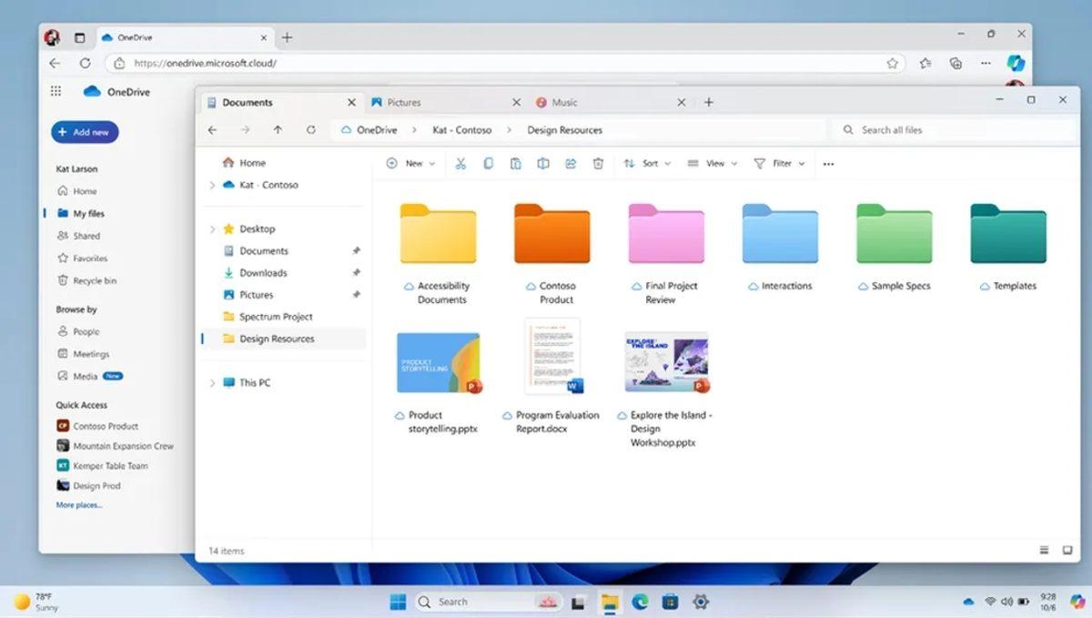Open the More places link in Quick Access
The width and height of the screenshot is (1092, 618).
click(79, 504)
